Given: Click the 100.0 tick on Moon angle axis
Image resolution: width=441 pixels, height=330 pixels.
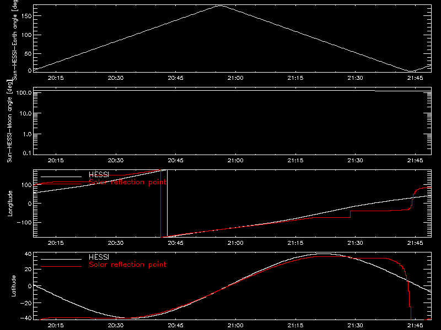Looking at the screenshot, I should point(24,92).
